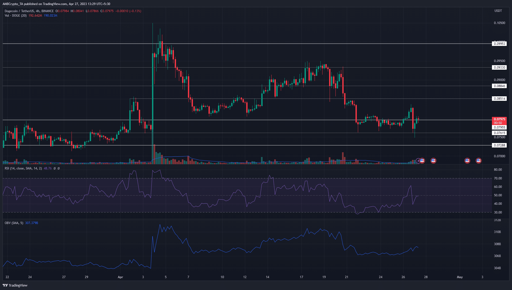This screenshot has width=512, height=290.
Task: Select the 0.07955 price level label
Action: [x=499, y=127]
